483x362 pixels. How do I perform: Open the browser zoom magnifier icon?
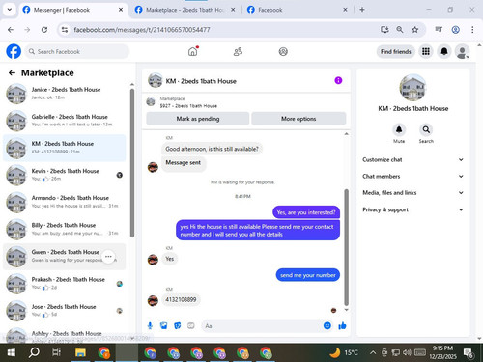[400, 30]
